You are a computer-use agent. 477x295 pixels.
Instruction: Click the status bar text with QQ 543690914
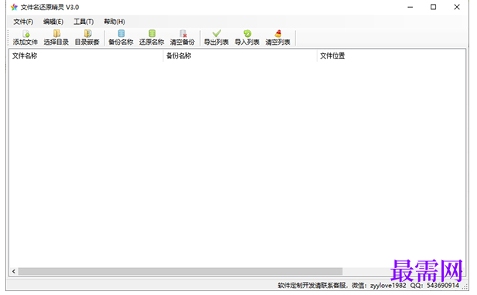[x=369, y=285]
